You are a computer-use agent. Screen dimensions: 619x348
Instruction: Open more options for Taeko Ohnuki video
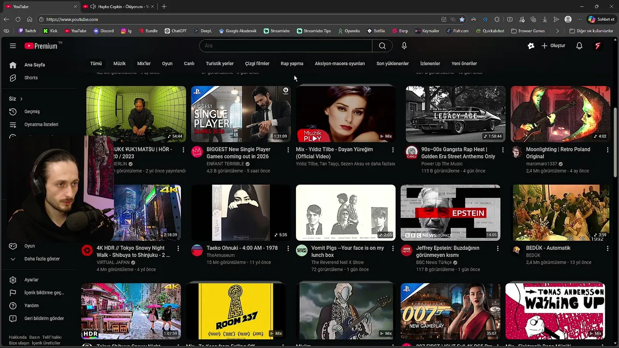point(288,248)
